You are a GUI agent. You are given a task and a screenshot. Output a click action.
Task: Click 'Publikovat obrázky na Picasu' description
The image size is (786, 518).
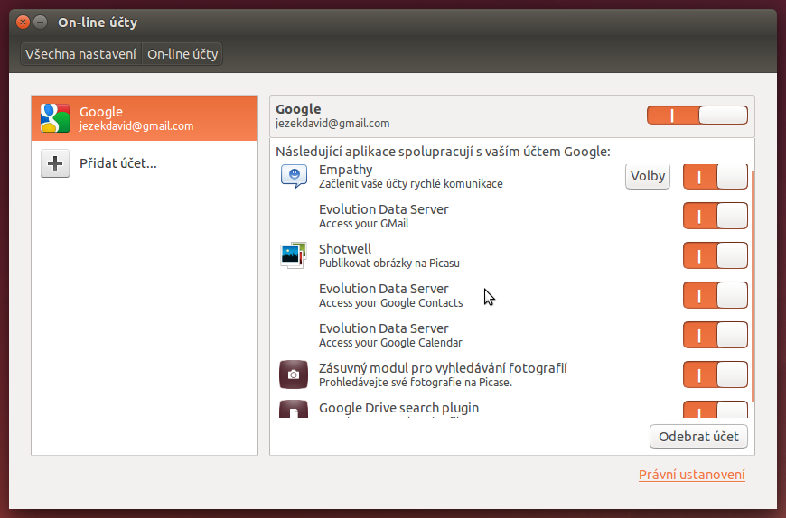[x=389, y=264]
